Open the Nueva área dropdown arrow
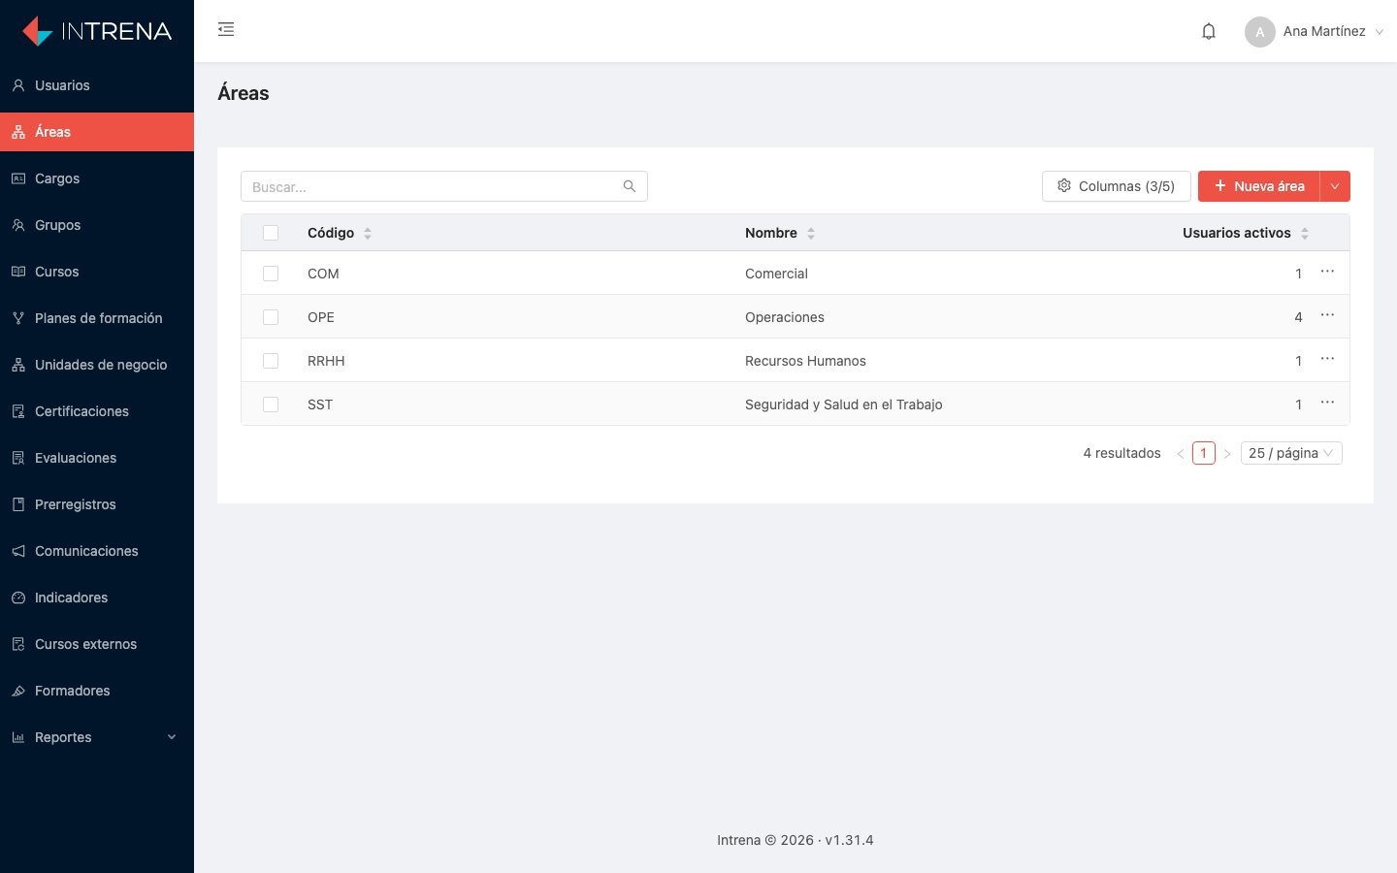 tap(1335, 186)
